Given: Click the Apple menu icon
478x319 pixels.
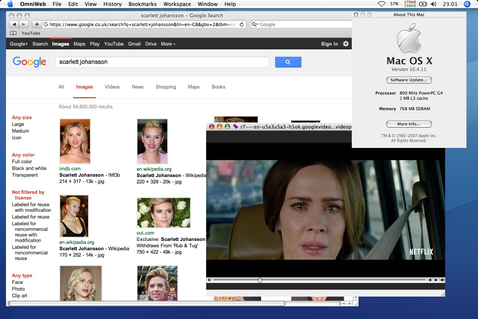Looking at the screenshot, I should [x=10, y=4].
